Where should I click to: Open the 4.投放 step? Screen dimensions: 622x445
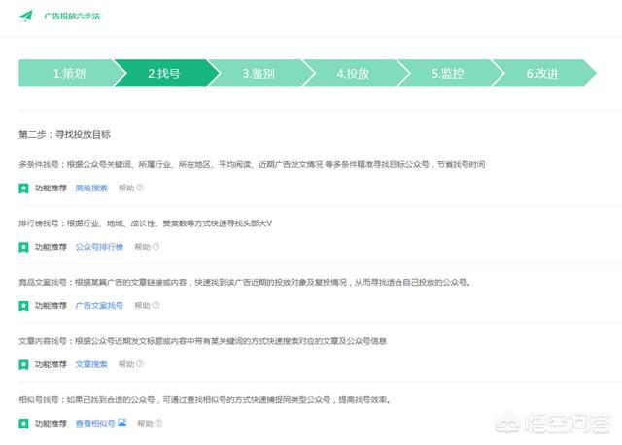pos(351,73)
